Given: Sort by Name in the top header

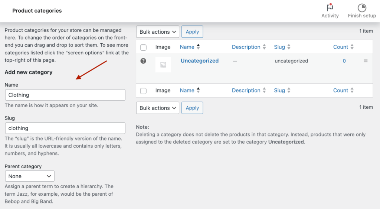Looking at the screenshot, I should point(187,47).
